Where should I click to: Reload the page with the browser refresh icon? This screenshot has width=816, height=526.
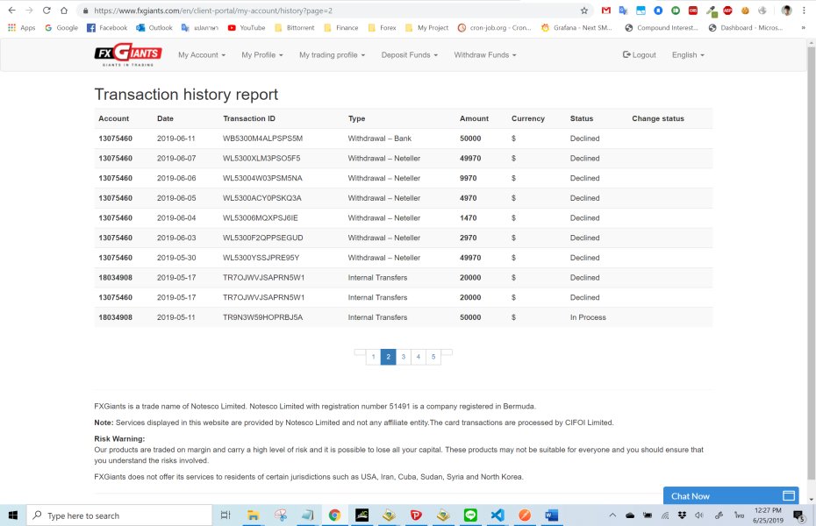(x=46, y=11)
